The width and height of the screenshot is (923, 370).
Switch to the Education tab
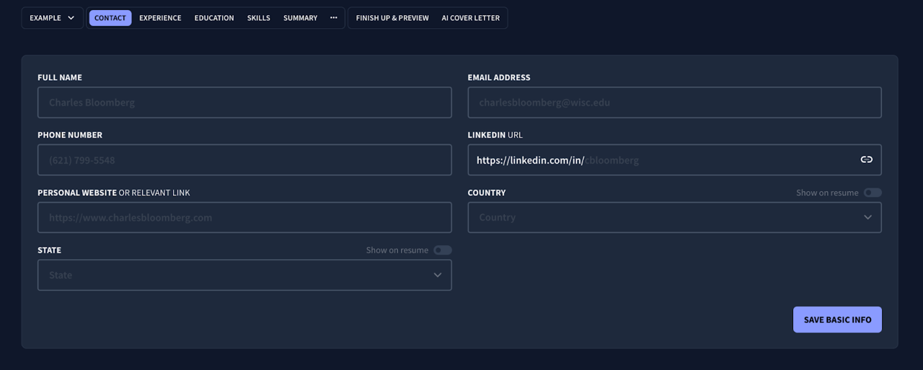click(214, 18)
